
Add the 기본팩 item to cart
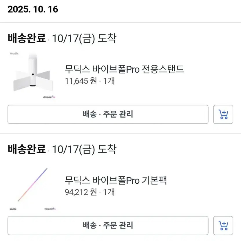(x=223, y=225)
